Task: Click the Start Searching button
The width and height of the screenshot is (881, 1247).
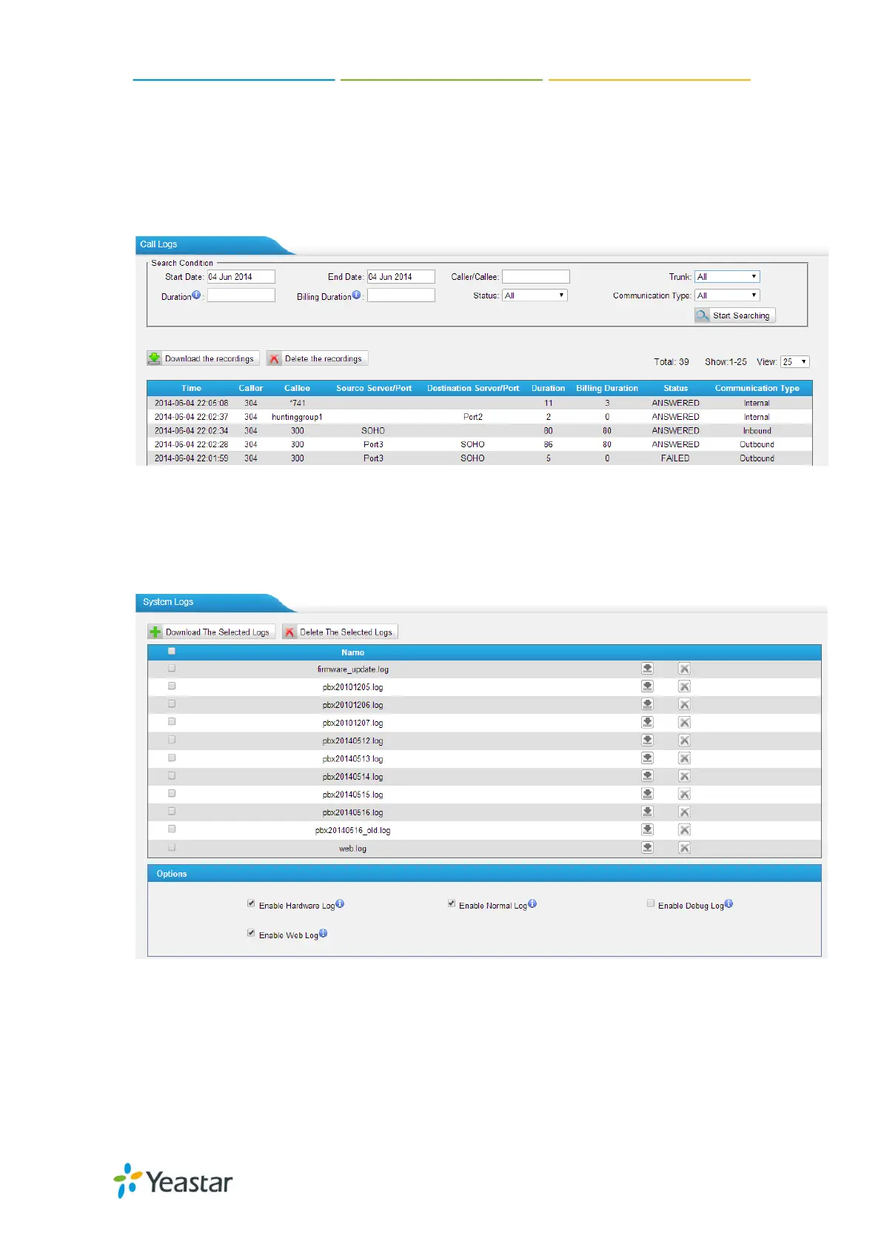Action: 734,315
